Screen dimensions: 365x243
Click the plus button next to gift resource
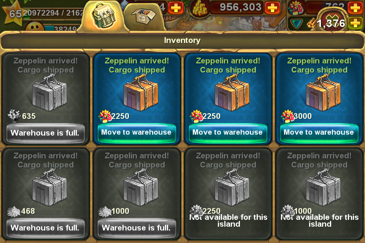point(355,8)
